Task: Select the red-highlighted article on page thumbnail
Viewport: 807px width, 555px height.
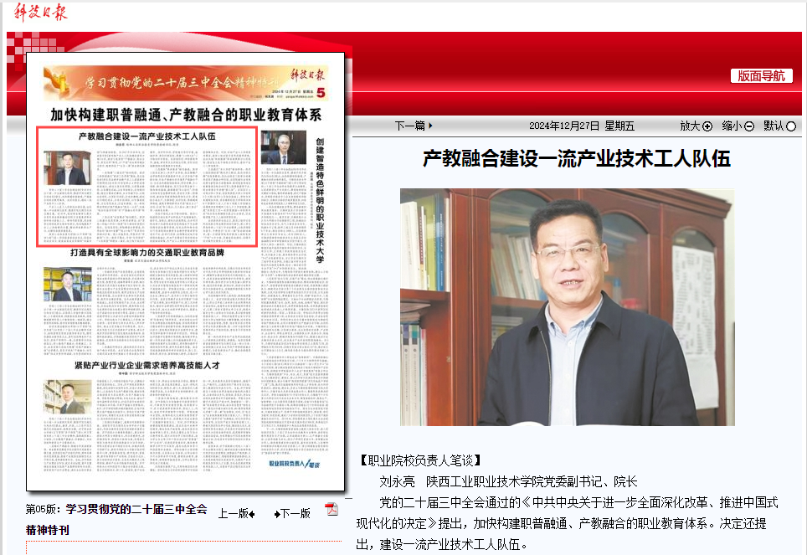Action: pyautogui.click(x=146, y=187)
